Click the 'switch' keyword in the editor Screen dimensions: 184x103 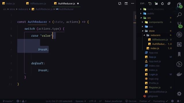coord(30,29)
